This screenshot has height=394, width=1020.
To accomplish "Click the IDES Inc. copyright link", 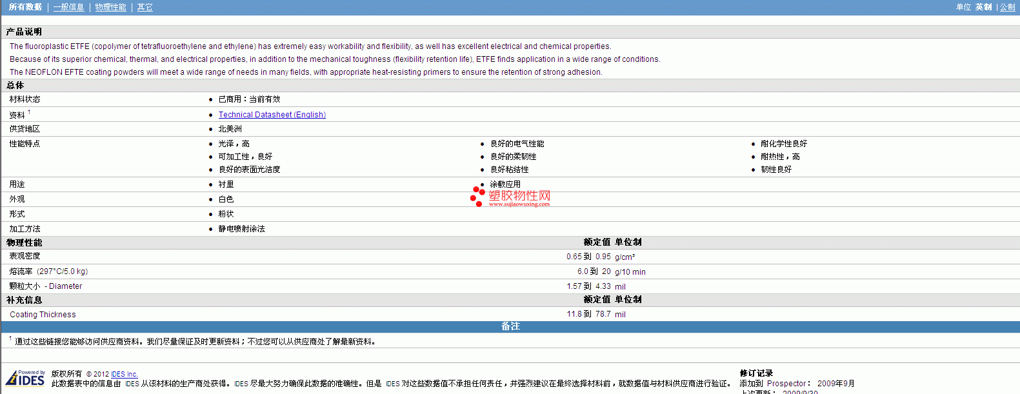I will tap(124, 374).
